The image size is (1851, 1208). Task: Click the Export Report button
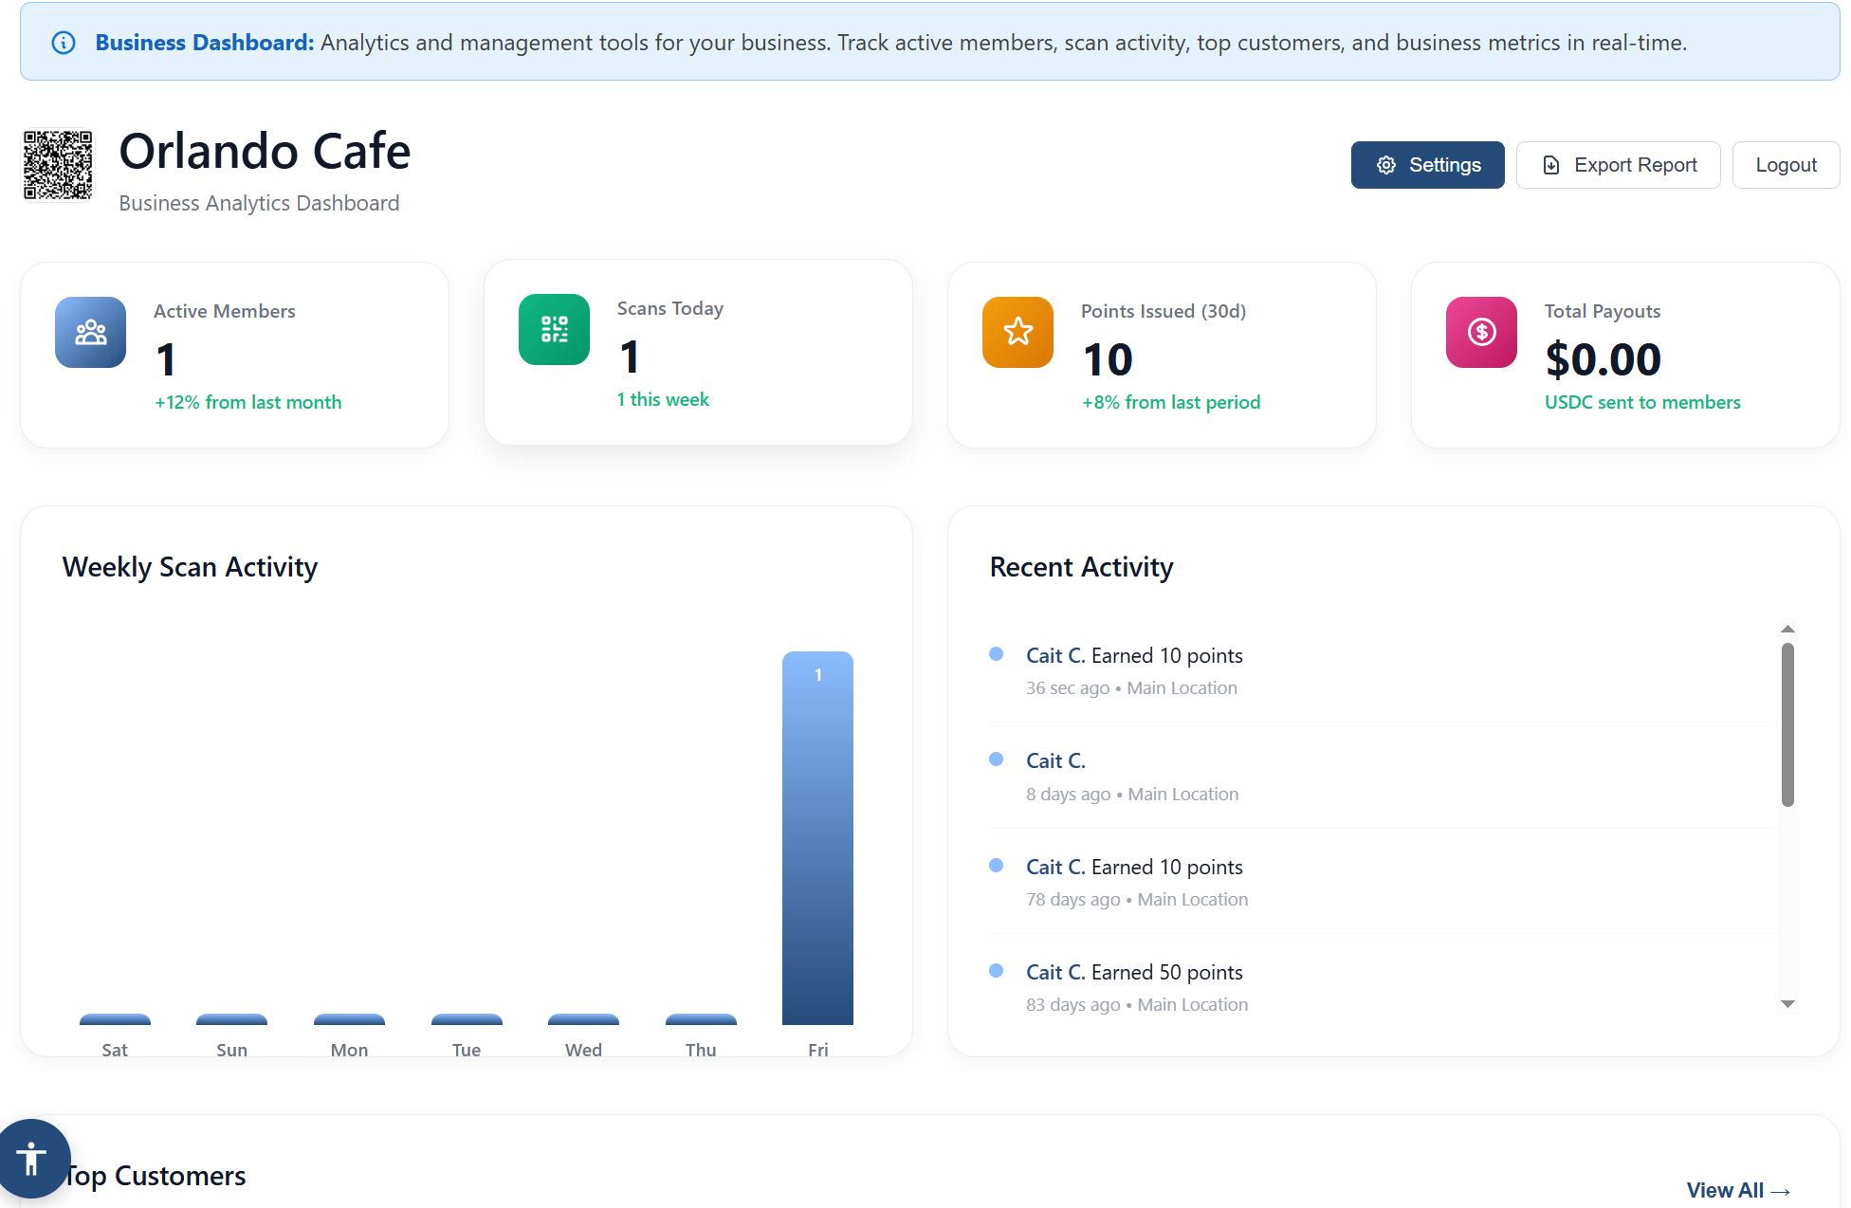pyautogui.click(x=1618, y=165)
